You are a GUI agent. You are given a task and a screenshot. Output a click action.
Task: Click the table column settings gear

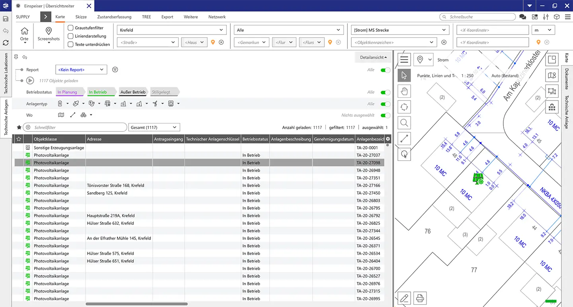click(x=388, y=139)
